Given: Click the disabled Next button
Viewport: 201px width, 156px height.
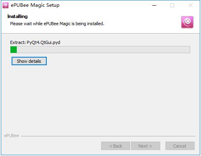Looking at the screenshot, I should click(x=145, y=146).
